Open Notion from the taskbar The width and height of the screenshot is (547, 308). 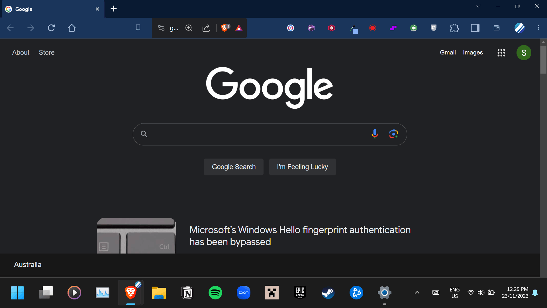(187, 293)
